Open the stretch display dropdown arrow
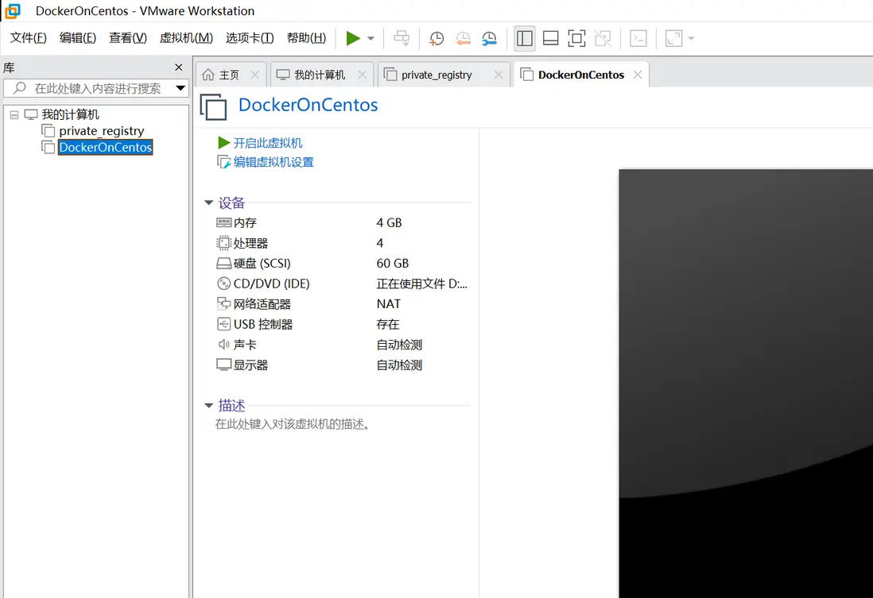This screenshot has height=598, width=873. point(692,38)
